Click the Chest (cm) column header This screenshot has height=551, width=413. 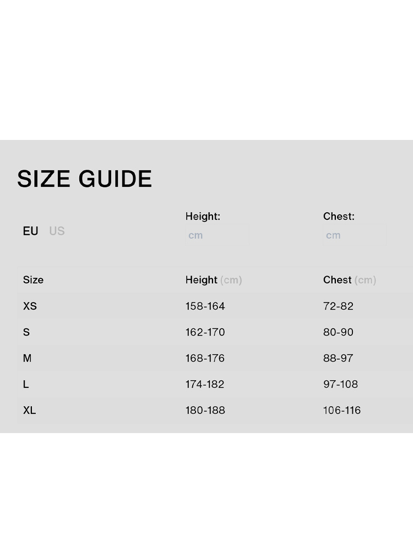pos(350,280)
